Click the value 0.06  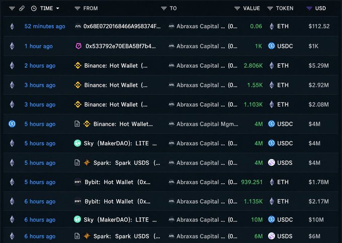[256, 26]
